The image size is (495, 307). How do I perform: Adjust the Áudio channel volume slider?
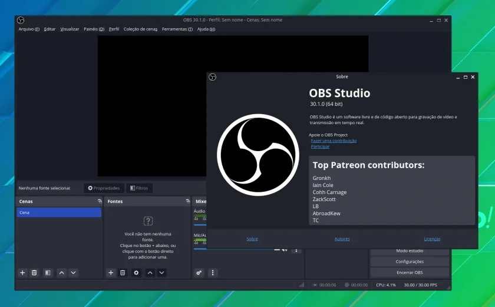200,225
